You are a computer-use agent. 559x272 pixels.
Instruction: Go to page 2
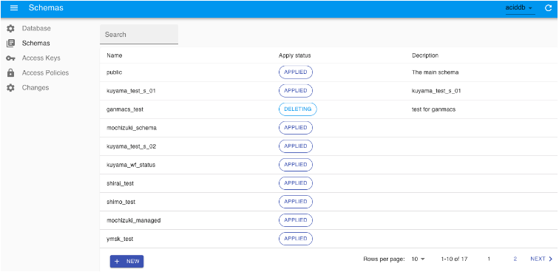pyautogui.click(x=515, y=259)
